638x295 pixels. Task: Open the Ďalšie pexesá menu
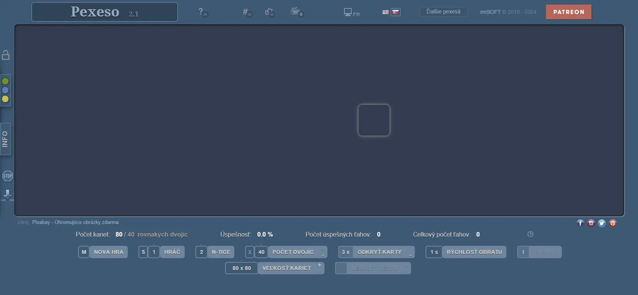[443, 12]
